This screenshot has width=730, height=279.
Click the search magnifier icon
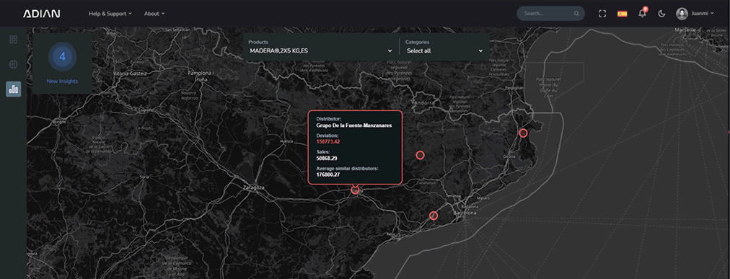(577, 14)
